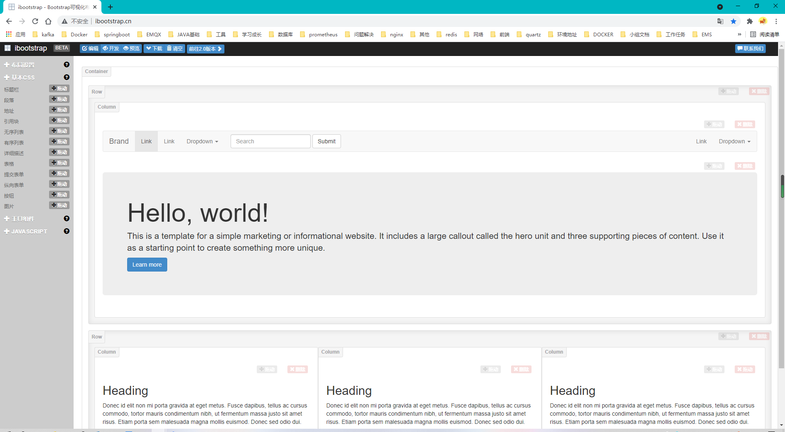Click the drag handle for 无序列表
Image resolution: width=785 pixels, height=432 pixels.
[59, 131]
